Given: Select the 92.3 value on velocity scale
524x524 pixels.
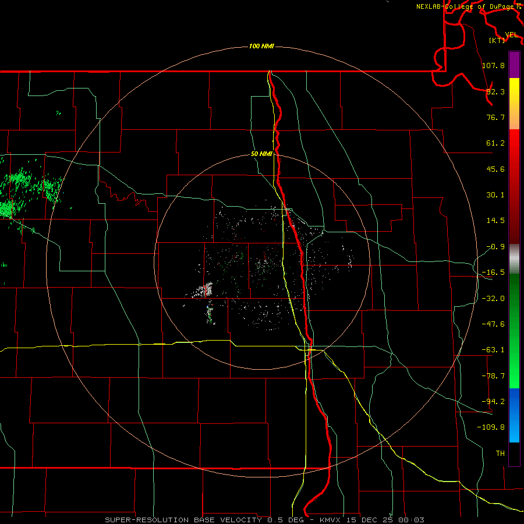Looking at the screenshot, I should (495, 91).
